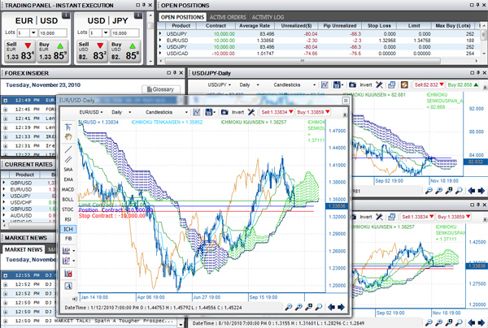488x328 pixels.
Task: Open the first chart indicators dropdown icon
Action: pos(68,250)
